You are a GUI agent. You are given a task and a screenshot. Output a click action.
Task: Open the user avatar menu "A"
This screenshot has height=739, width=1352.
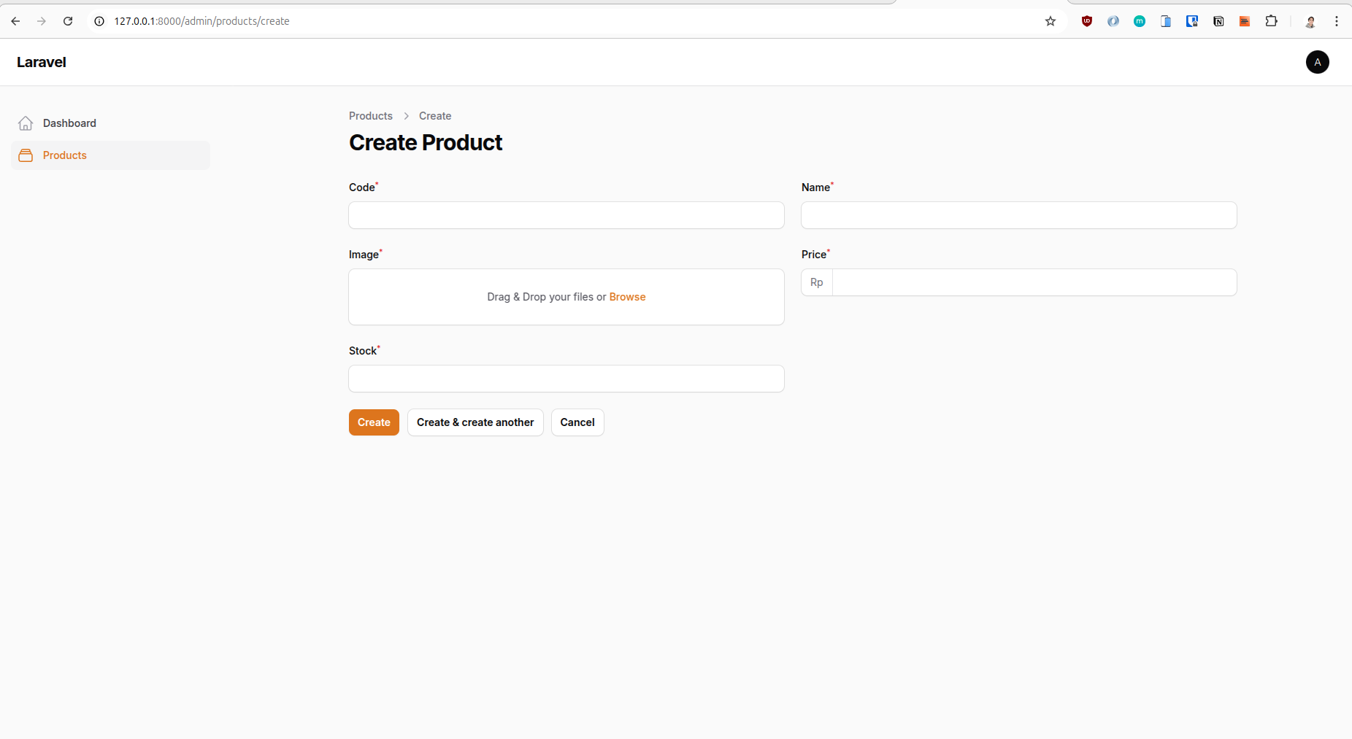(1317, 62)
